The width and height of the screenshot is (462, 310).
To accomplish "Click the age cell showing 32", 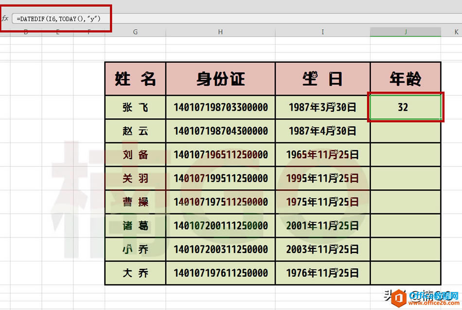I will (406, 108).
